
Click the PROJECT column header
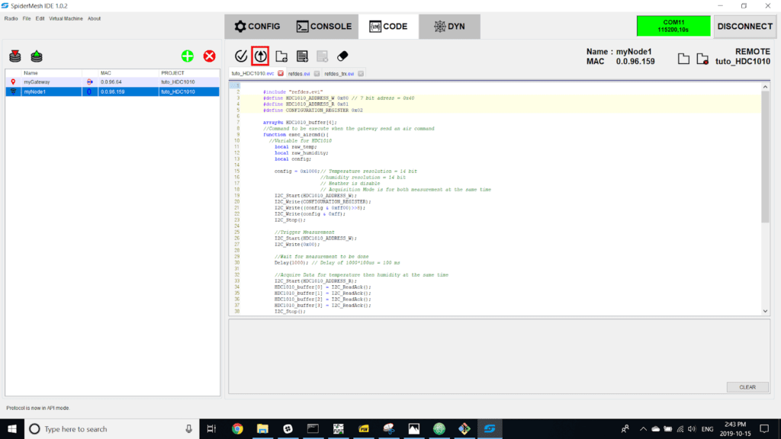172,72
